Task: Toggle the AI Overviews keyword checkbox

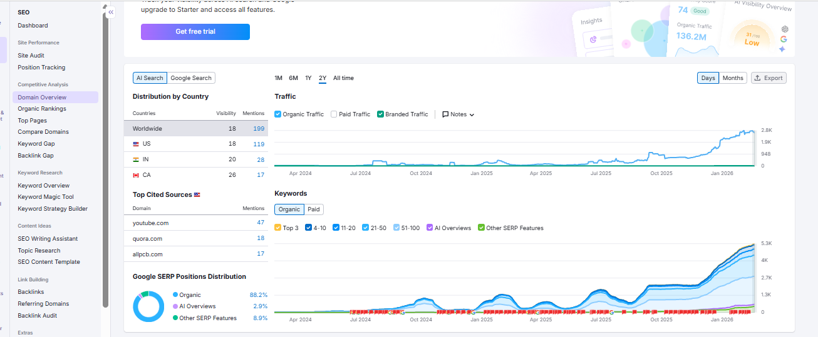Action: [430, 228]
